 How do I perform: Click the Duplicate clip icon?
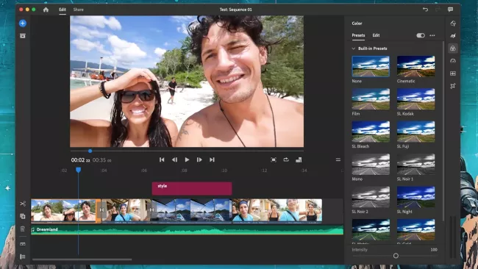(x=23, y=216)
